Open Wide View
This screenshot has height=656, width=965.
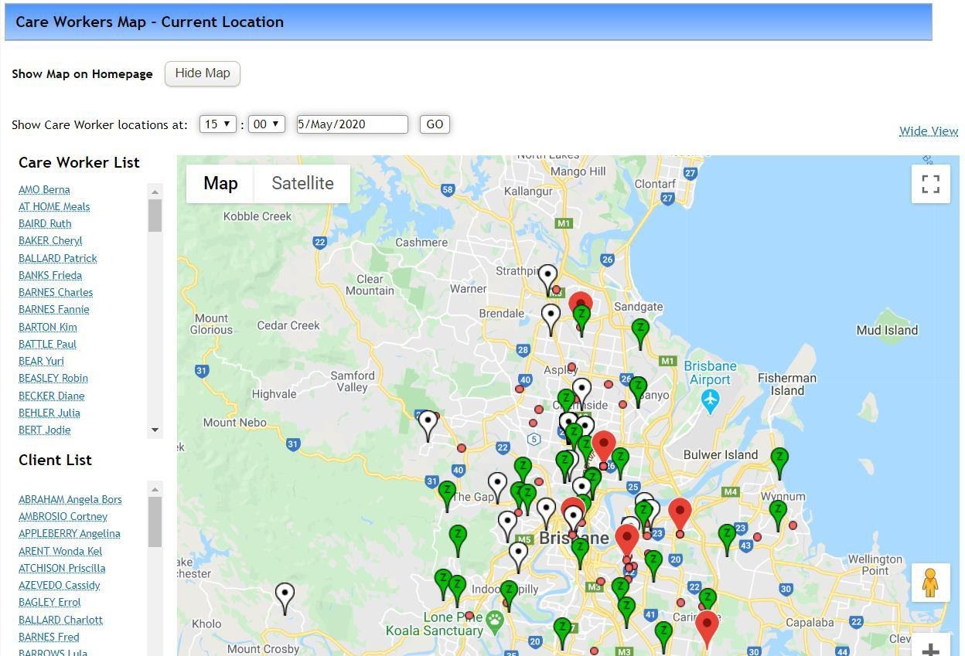point(928,131)
